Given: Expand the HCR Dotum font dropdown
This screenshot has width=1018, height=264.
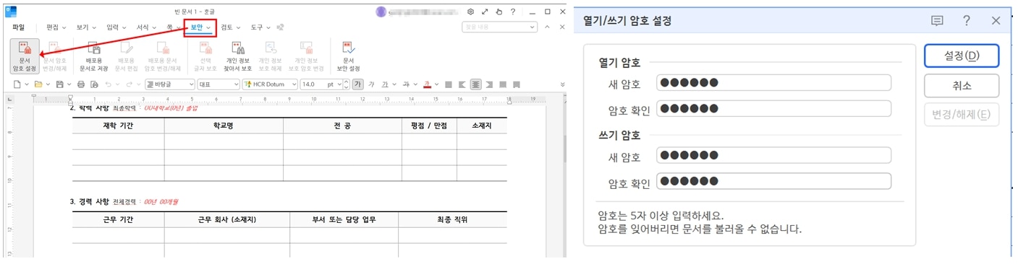Looking at the screenshot, I should [294, 84].
